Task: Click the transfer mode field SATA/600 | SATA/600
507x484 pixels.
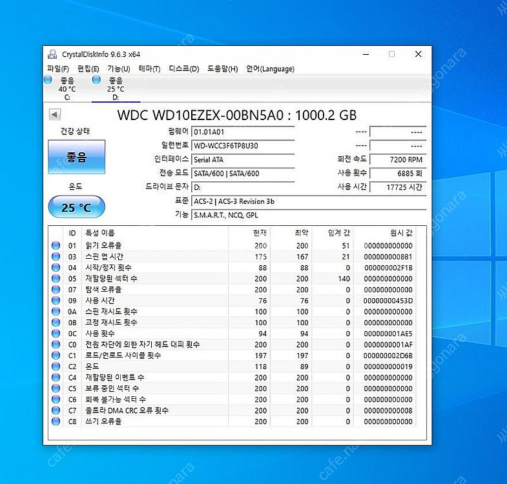Action: (243, 174)
